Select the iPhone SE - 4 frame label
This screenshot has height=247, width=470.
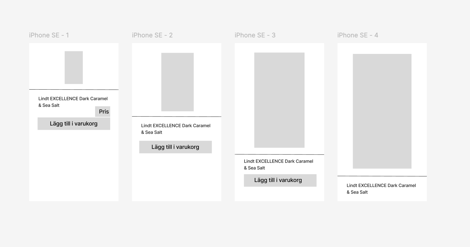[358, 35]
